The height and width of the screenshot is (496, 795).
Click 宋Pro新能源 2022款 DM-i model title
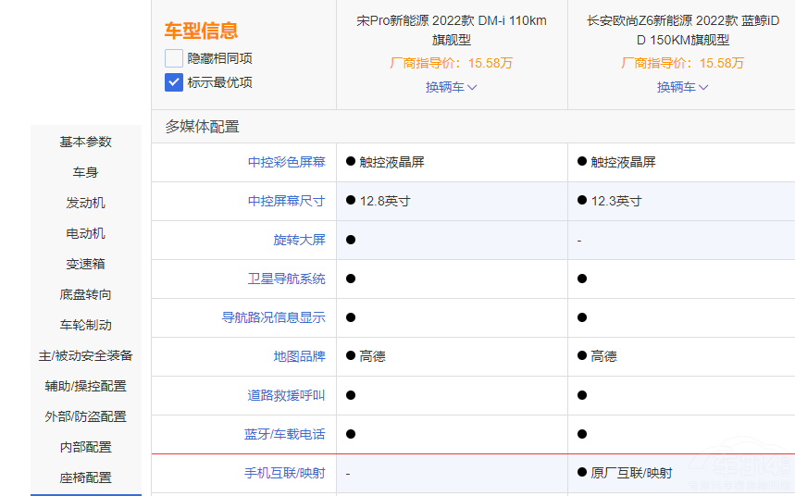click(x=451, y=30)
